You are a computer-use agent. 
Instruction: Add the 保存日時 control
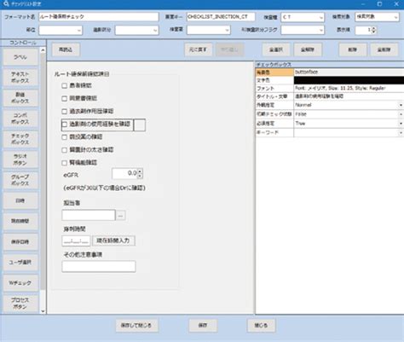[20, 242]
